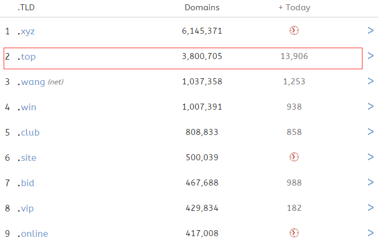This screenshot has width=383, height=247.
Task: Sort by the + Today column header
Action: tap(294, 8)
